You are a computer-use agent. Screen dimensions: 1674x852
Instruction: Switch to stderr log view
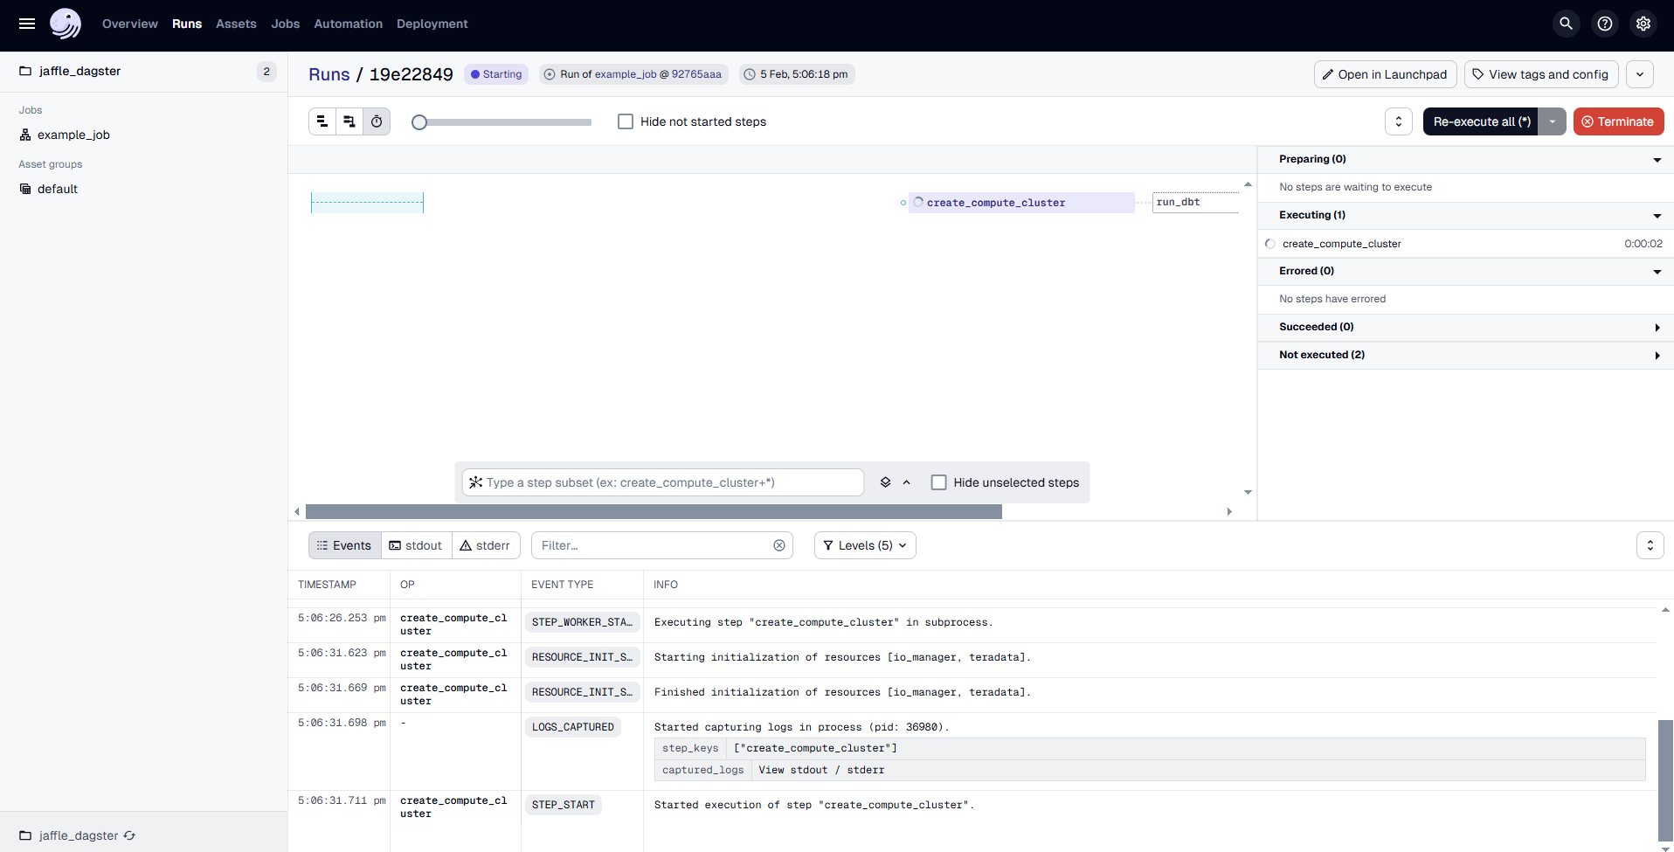coord(486,545)
